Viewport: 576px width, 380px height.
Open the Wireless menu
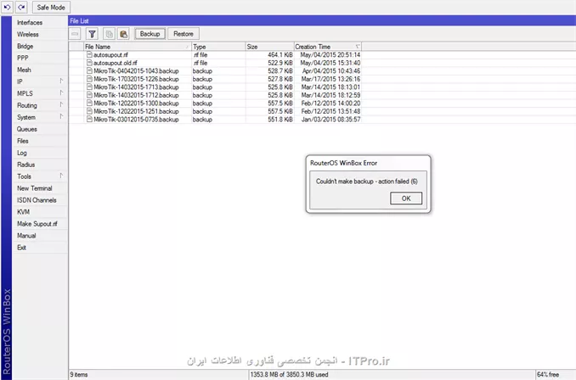point(28,34)
